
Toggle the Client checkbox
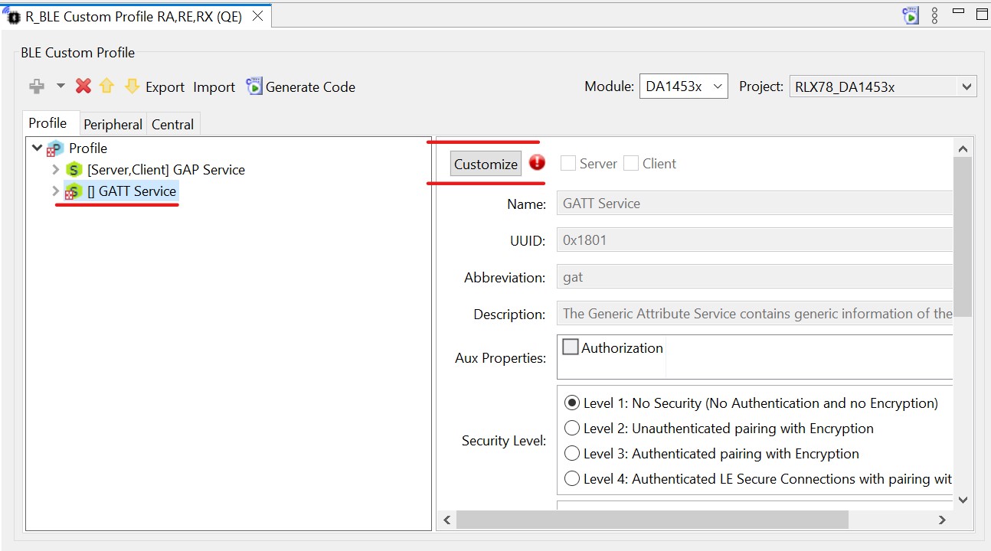click(630, 163)
